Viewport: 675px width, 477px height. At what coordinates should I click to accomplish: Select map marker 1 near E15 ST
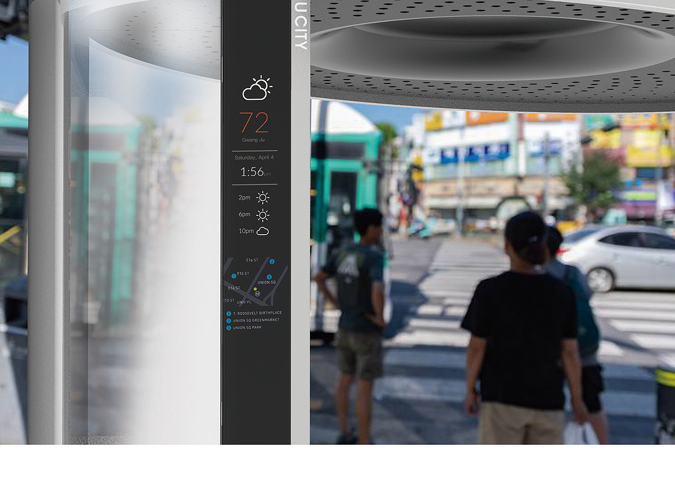pyautogui.click(x=234, y=276)
